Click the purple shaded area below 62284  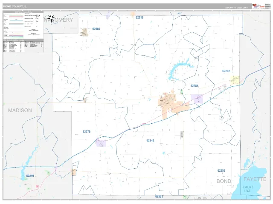197,99
